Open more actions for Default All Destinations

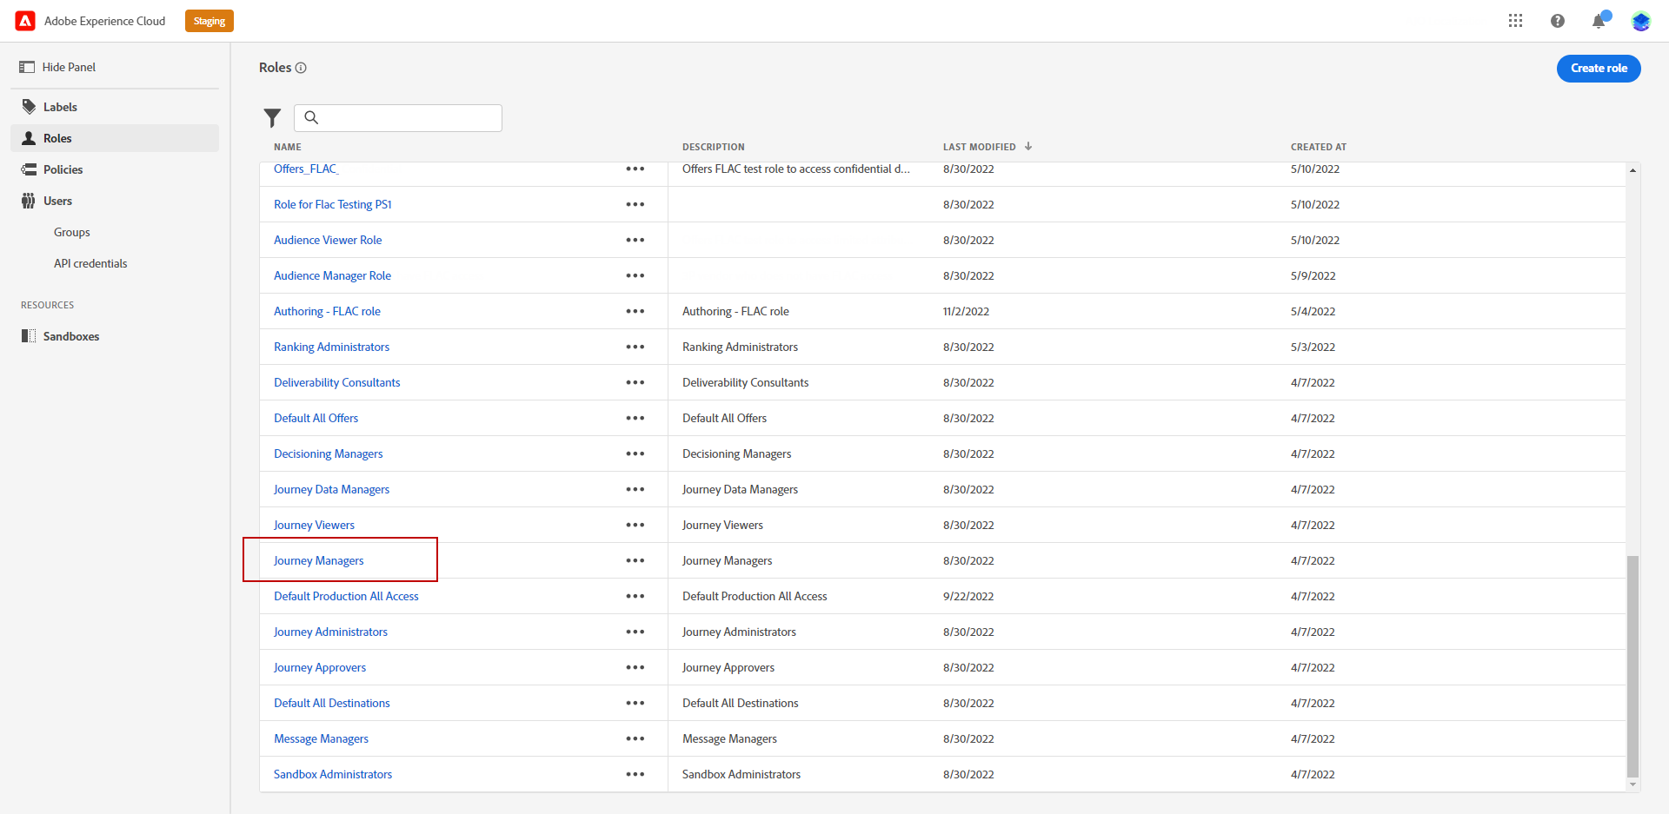point(635,703)
